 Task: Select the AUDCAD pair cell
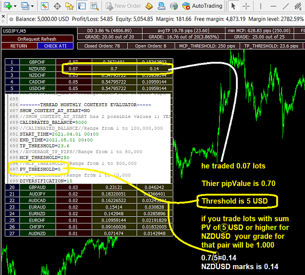pos(38,201)
